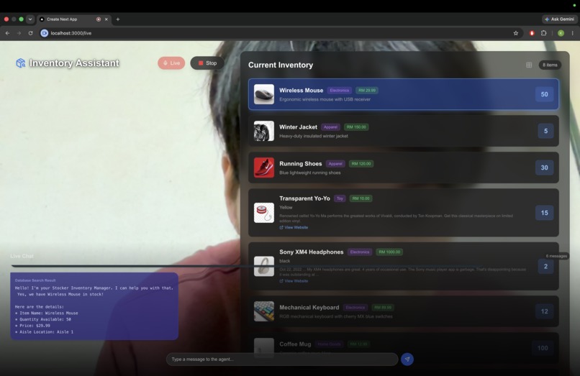Click the localhost:3000/live address bar
Screen dimensions: 580x376
[281, 33]
